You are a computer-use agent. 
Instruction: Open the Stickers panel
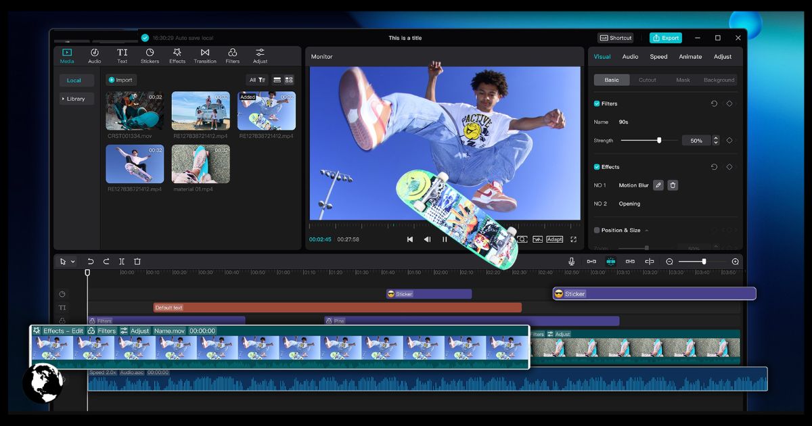[150, 56]
